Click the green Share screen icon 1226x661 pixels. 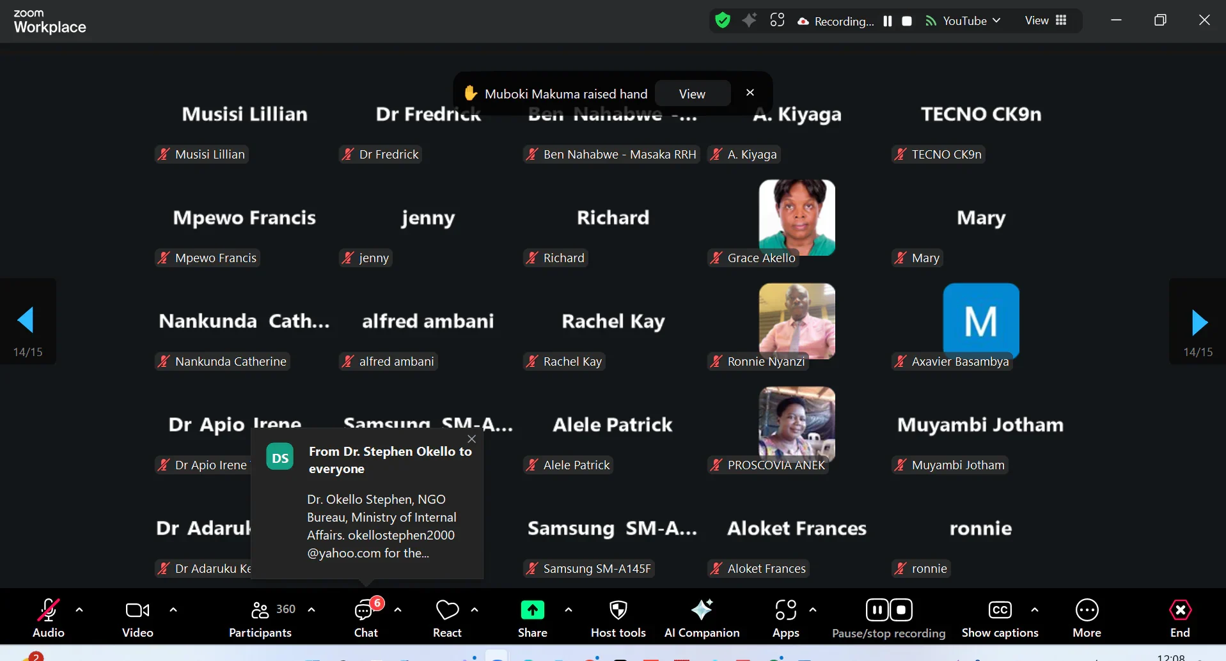(x=532, y=610)
